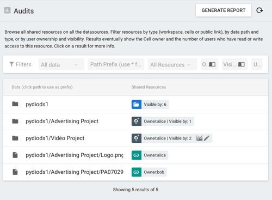Open the owner filter address book icon
The image size is (272, 200).
click(212, 64)
